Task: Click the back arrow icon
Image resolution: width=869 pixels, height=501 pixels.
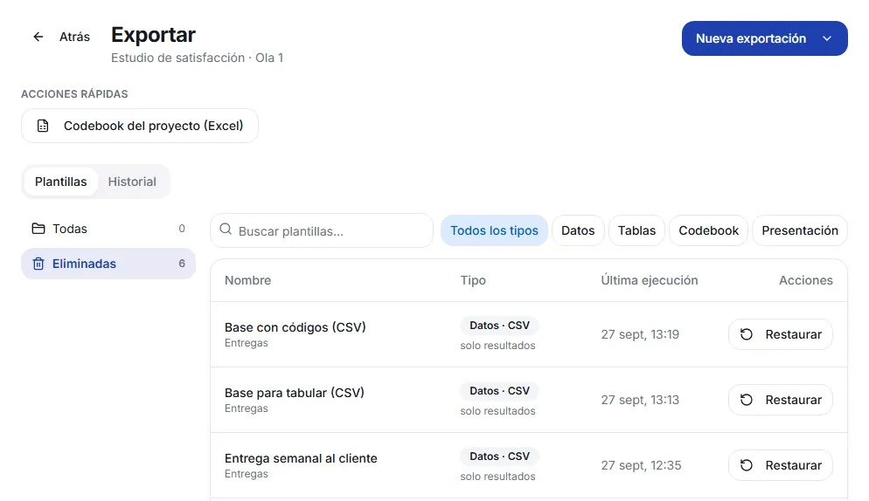Action: pyautogui.click(x=38, y=37)
